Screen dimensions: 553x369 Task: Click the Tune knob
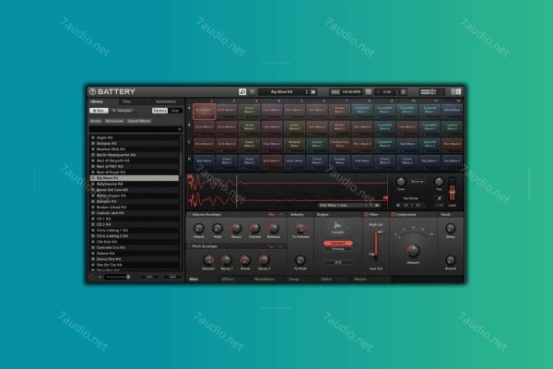(x=401, y=182)
